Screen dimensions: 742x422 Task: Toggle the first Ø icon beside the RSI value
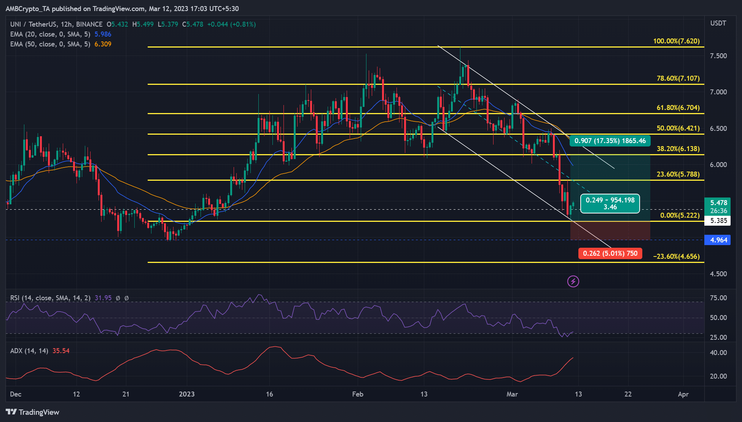click(x=118, y=298)
